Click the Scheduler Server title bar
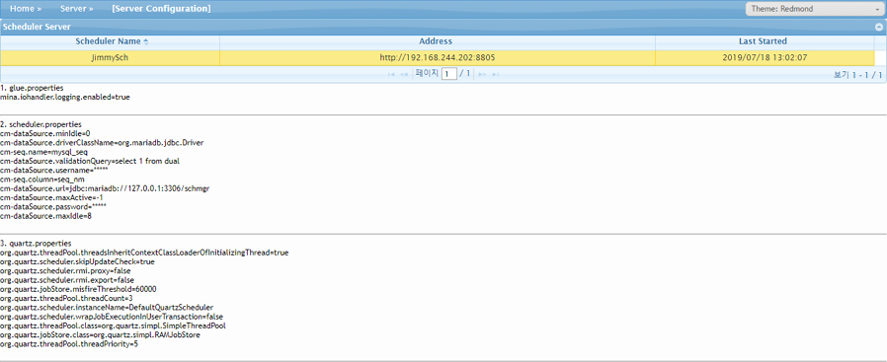 click(x=443, y=27)
